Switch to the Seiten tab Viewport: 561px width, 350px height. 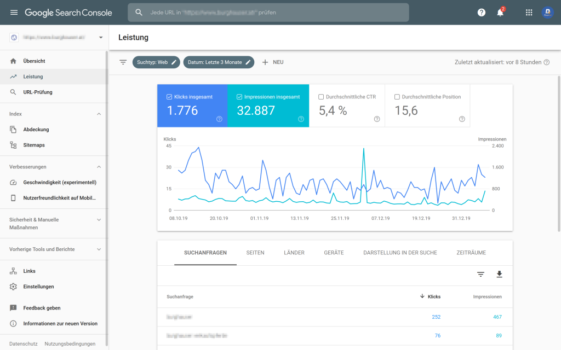(255, 253)
